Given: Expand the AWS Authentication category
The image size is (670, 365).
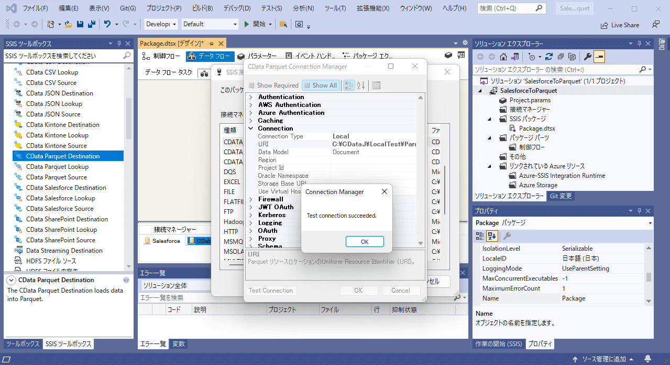Looking at the screenshot, I should [x=251, y=105].
